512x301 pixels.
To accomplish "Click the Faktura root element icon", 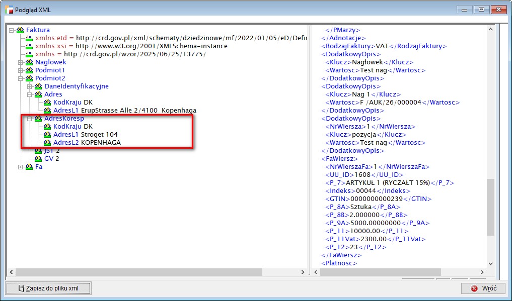I will point(20,30).
